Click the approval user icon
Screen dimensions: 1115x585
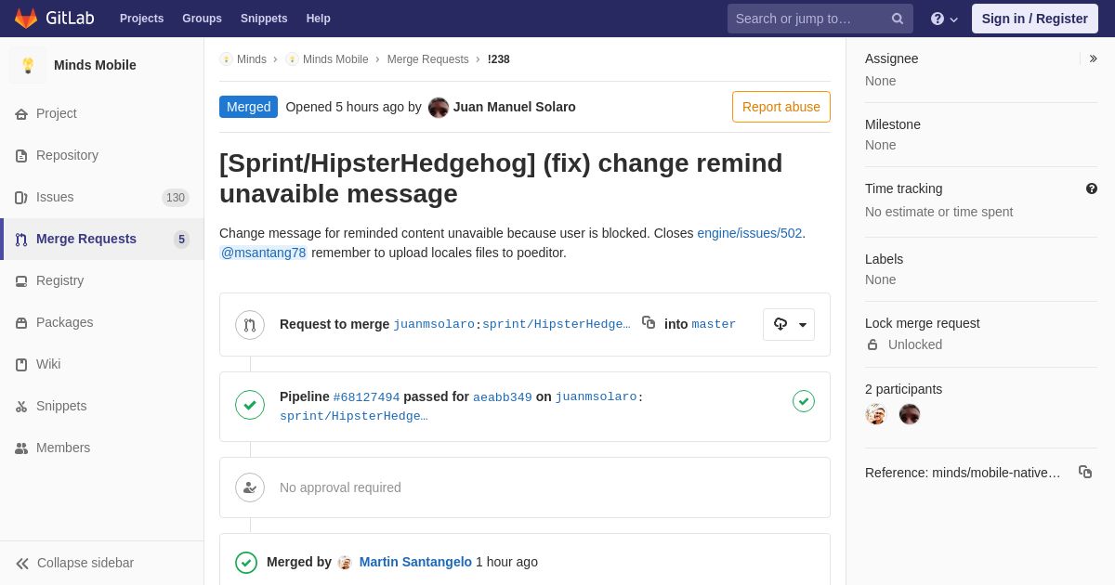(250, 487)
